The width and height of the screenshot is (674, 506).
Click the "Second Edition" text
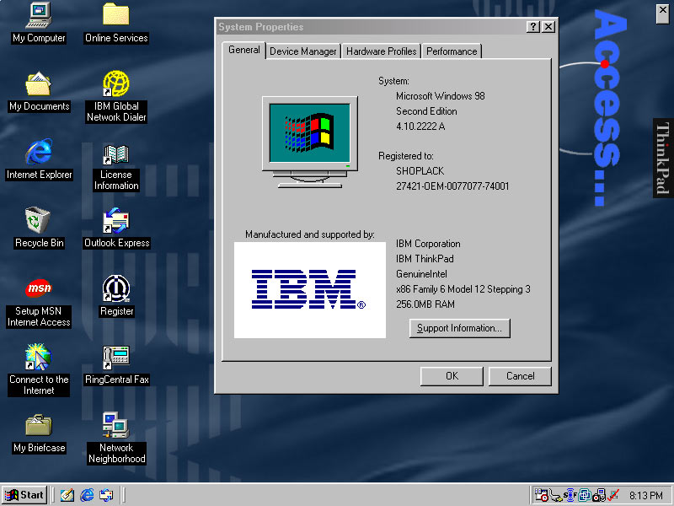(x=426, y=111)
